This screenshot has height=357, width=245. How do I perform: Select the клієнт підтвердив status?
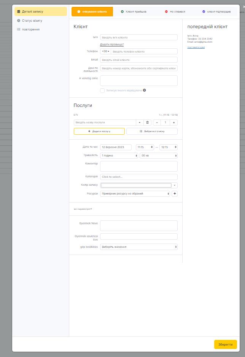coord(216,12)
